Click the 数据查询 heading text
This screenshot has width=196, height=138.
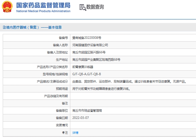click(95, 7)
